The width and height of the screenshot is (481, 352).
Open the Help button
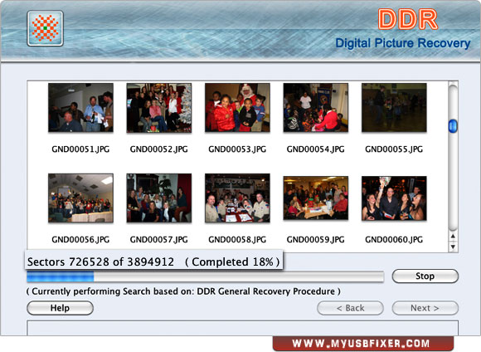[x=60, y=308]
